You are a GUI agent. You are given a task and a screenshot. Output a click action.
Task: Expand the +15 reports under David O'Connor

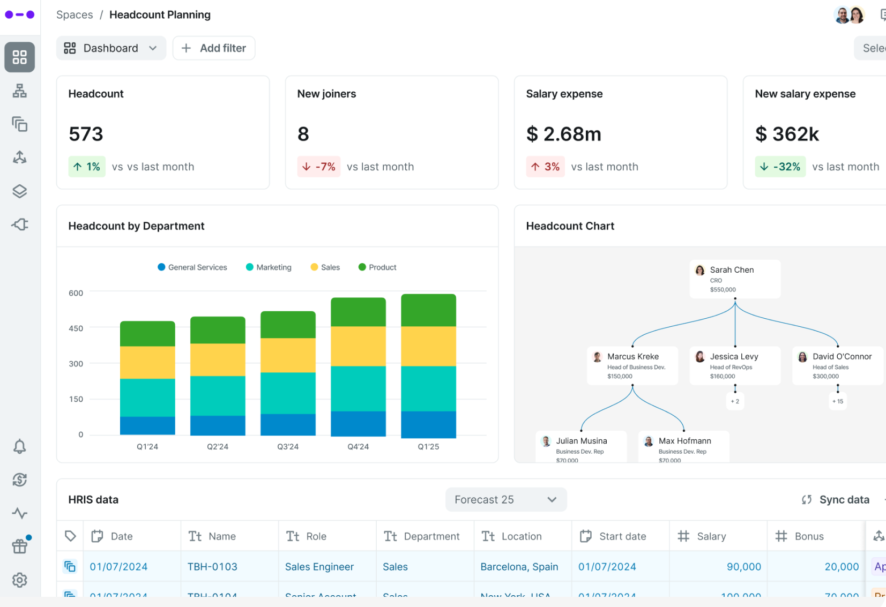point(838,401)
